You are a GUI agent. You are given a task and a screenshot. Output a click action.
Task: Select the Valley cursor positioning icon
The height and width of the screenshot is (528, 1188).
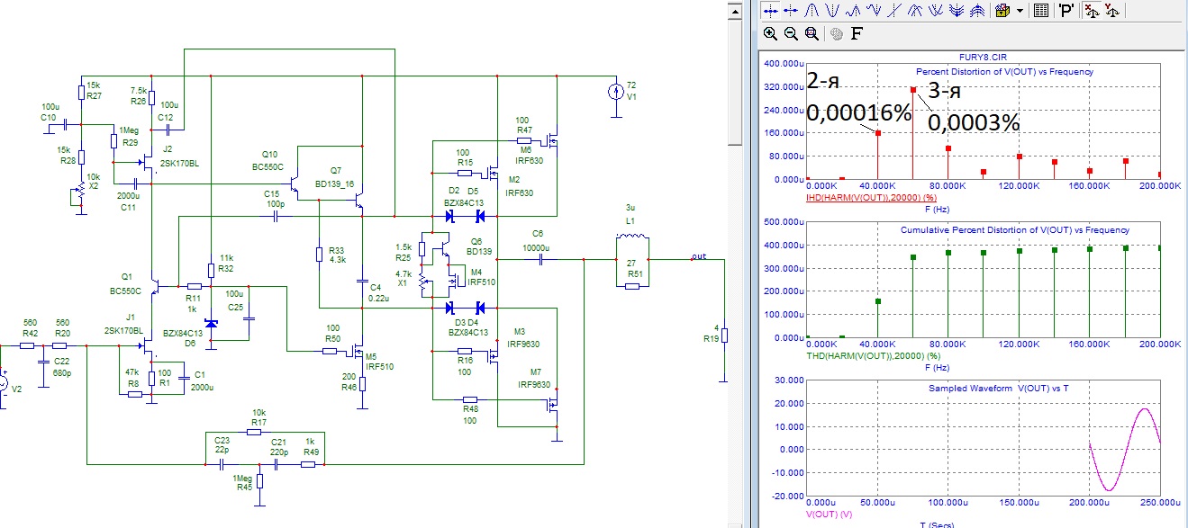tap(830, 11)
